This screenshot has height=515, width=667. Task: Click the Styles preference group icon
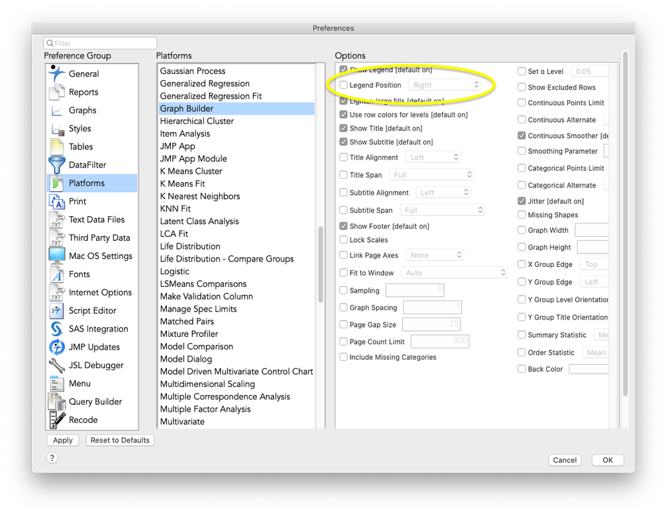[57, 129]
